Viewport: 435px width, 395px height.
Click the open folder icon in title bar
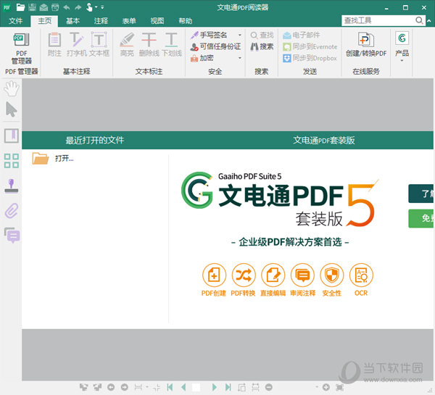click(20, 7)
